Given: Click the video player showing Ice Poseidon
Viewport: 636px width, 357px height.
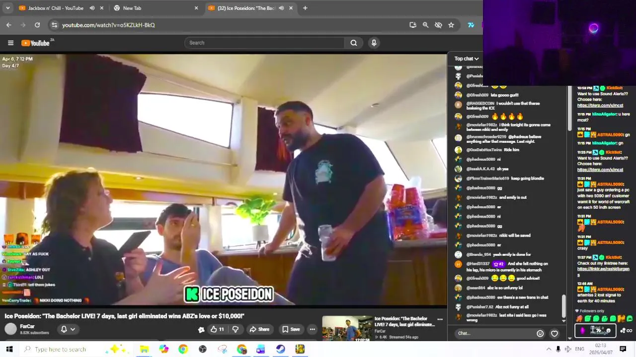Looking at the screenshot, I should pos(224,178).
